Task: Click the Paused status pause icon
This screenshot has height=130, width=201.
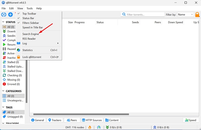Action: tap(4, 49)
